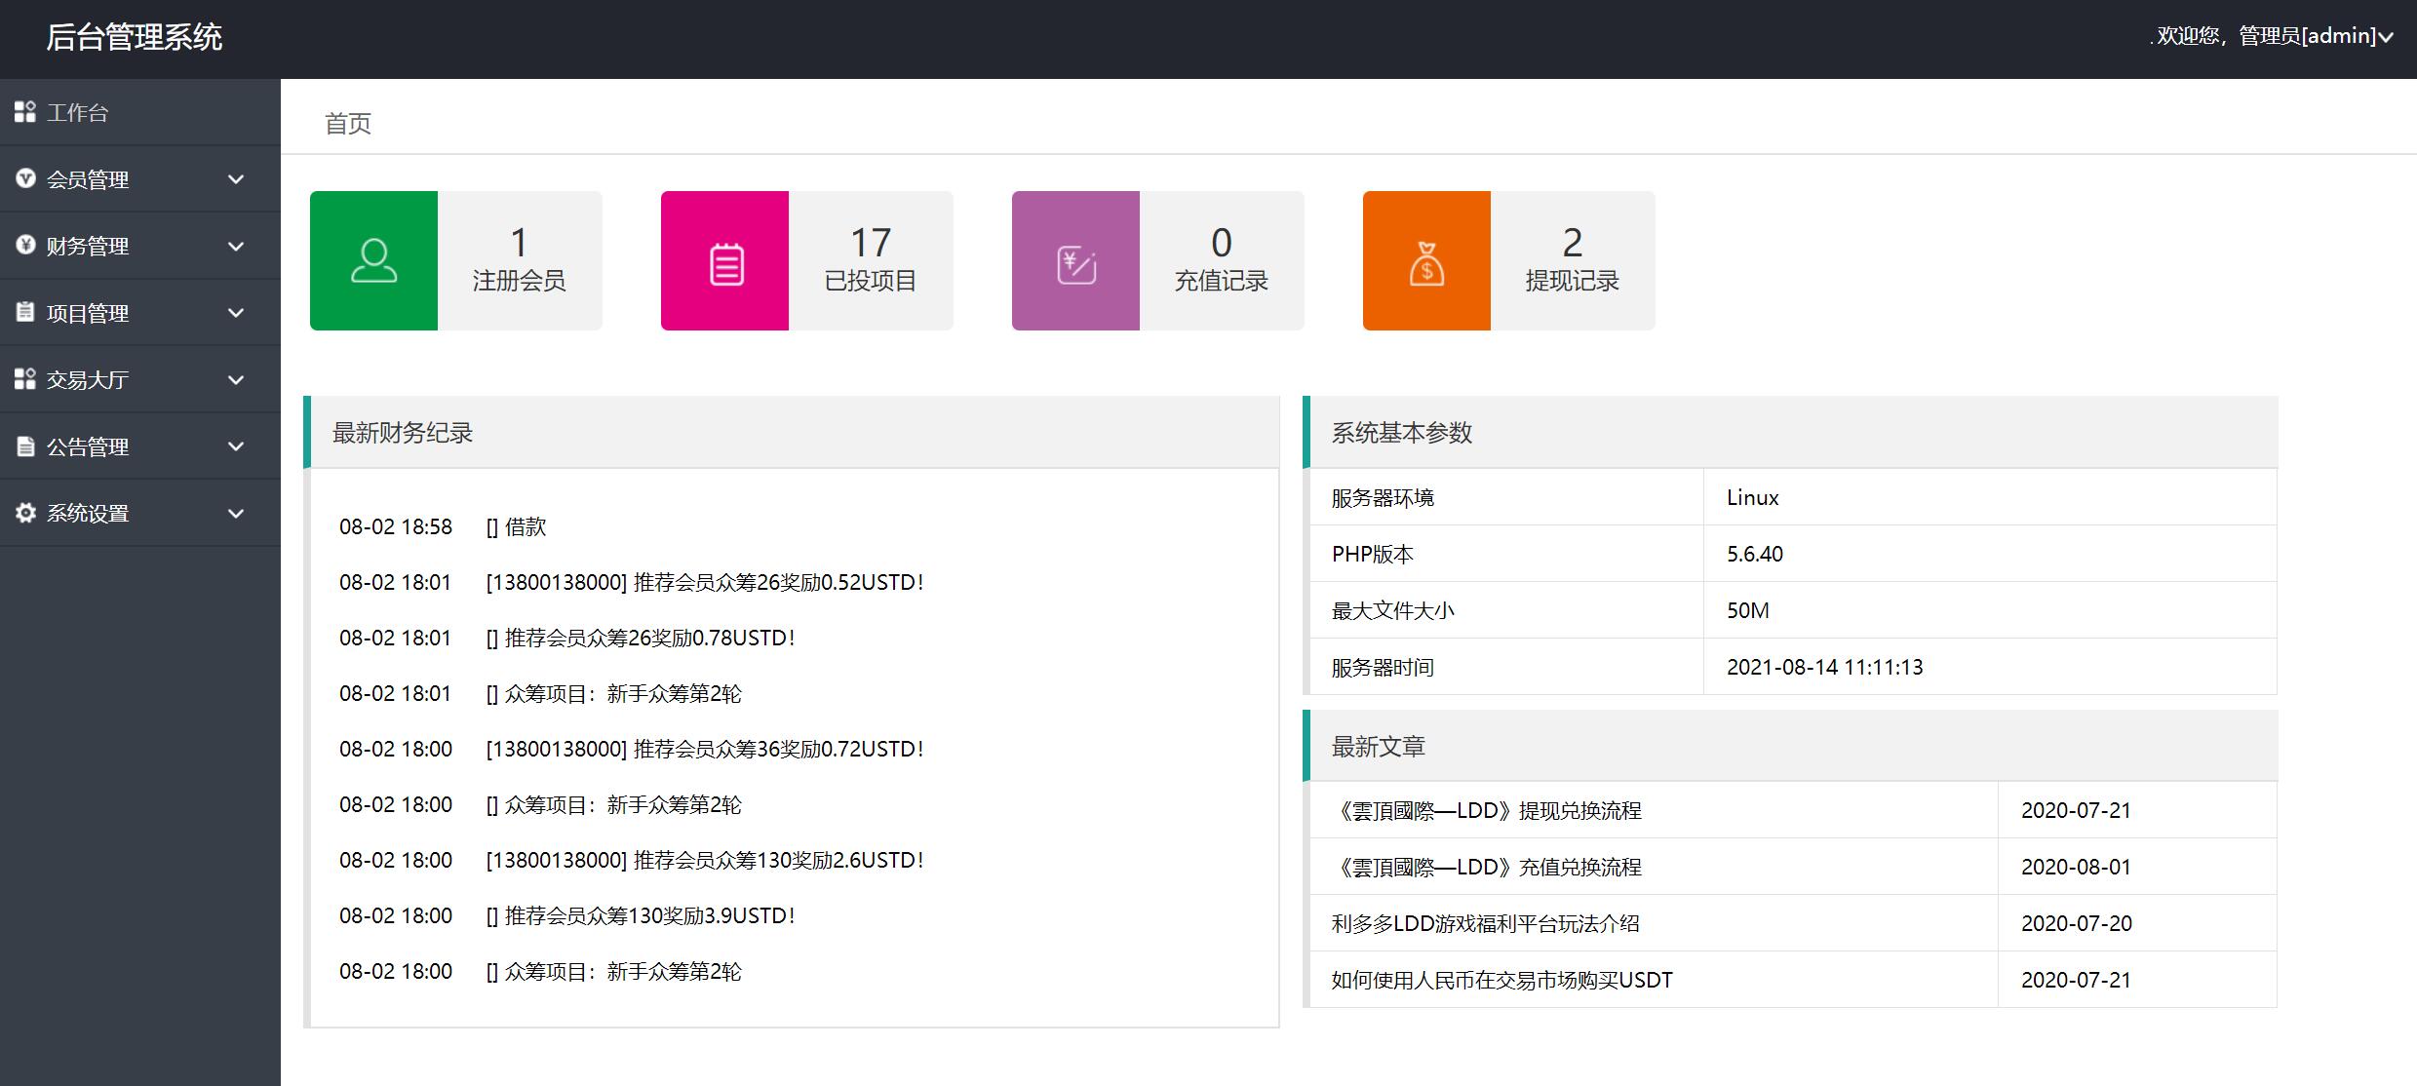
Task: Open the admin account dropdown arrow
Action: click(x=2386, y=38)
